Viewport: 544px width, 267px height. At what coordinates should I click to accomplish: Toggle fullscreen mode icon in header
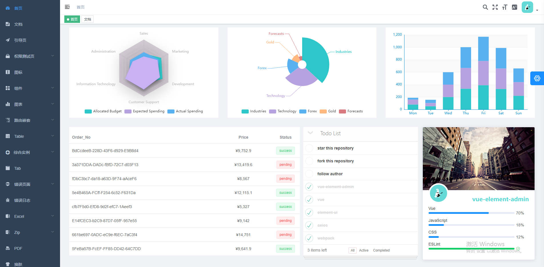click(495, 7)
